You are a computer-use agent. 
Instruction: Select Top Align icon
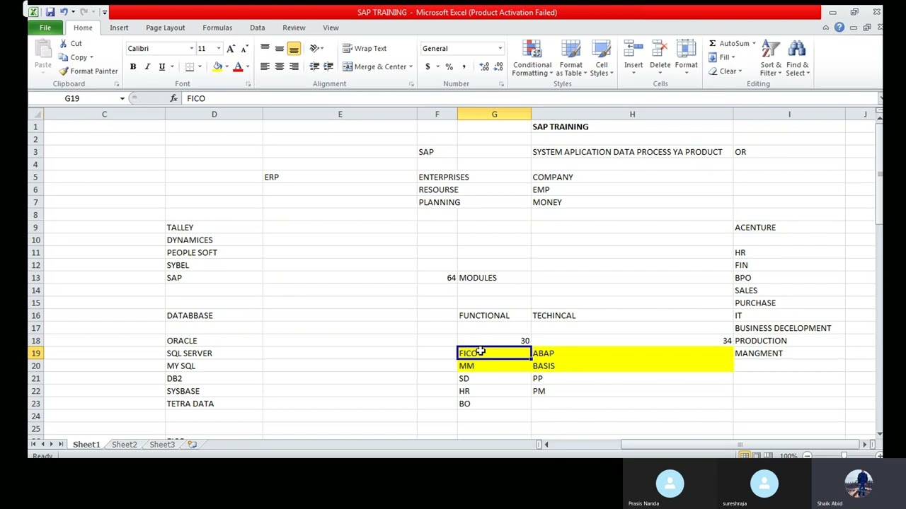pyautogui.click(x=265, y=48)
